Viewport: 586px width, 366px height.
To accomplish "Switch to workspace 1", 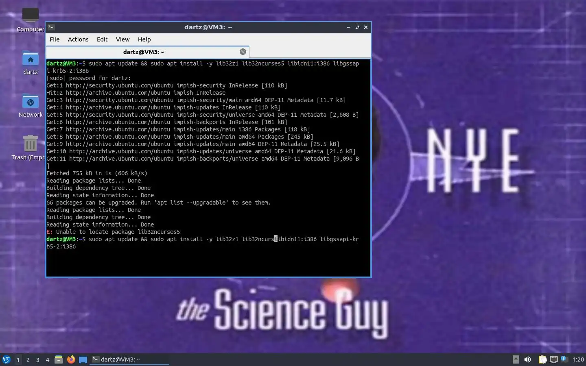I will (x=18, y=360).
